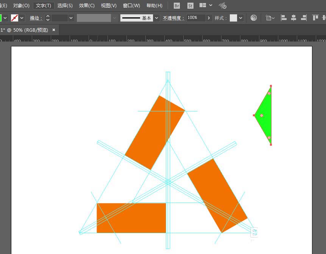This screenshot has height=254, width=326.
Task: Expand the green fill color dropdown
Action: 5,18
